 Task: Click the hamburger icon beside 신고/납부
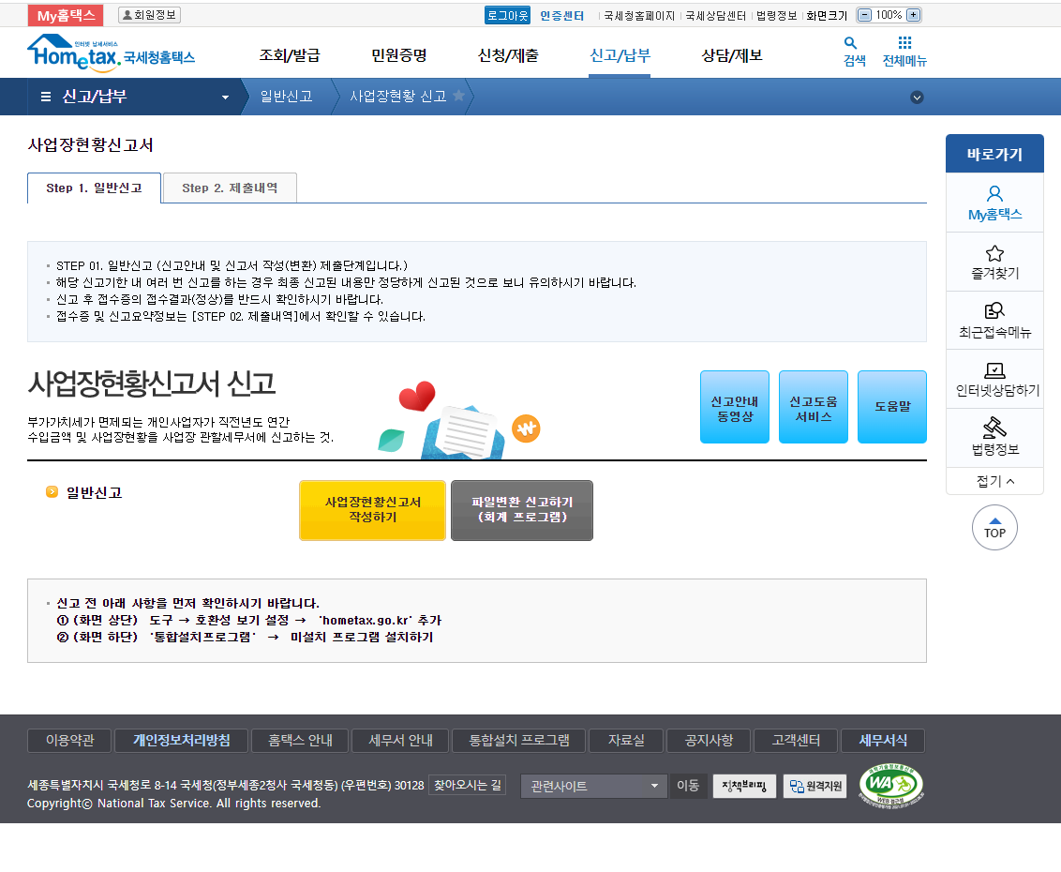tap(46, 97)
